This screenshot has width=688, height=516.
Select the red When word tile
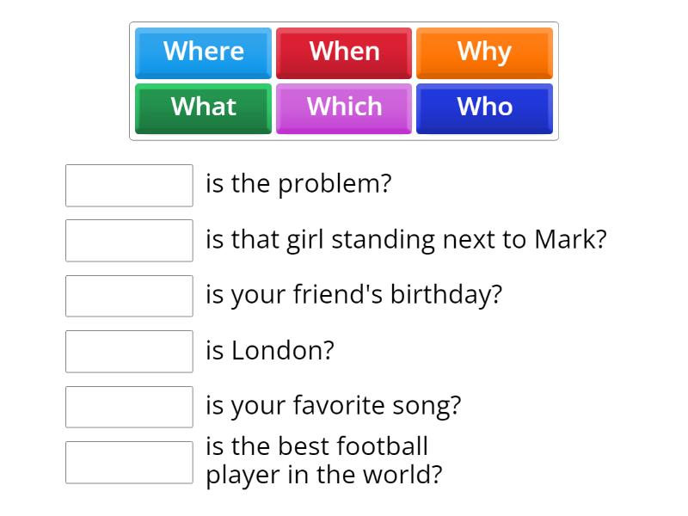[x=344, y=52]
